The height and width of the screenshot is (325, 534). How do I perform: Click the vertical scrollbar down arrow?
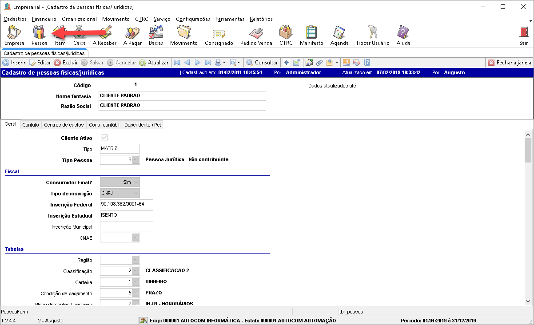(528, 301)
